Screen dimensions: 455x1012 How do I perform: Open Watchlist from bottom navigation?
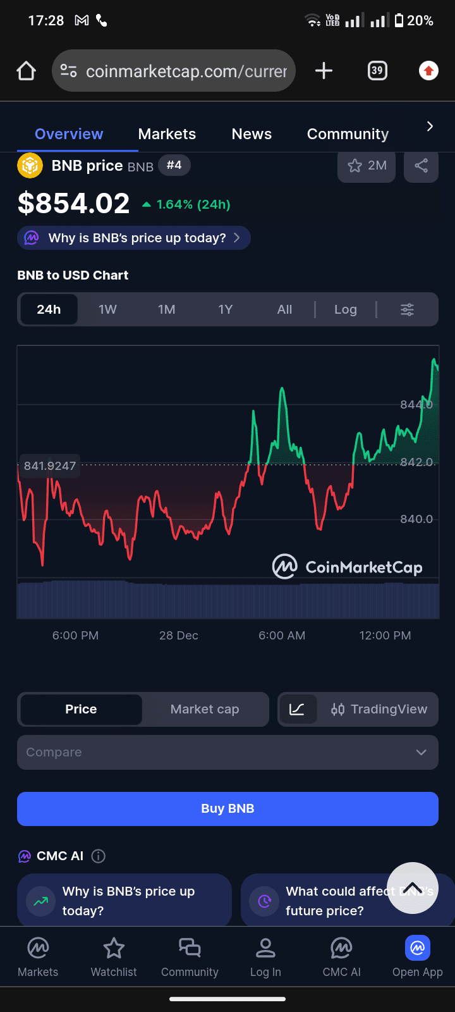pos(114,957)
